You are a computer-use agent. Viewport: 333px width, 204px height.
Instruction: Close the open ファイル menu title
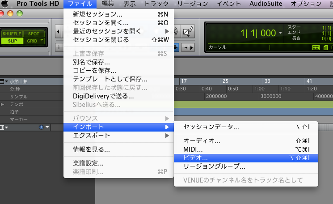click(80, 4)
